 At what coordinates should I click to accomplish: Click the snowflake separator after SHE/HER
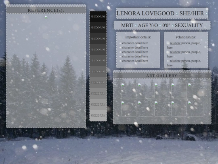click(206, 14)
